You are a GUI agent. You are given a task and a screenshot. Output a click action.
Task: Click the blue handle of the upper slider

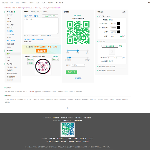pyautogui.click(x=77, y=50)
